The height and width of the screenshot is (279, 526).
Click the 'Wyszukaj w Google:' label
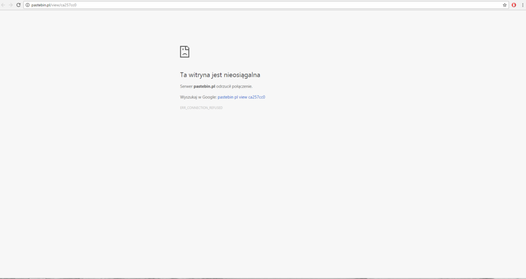pos(198,97)
